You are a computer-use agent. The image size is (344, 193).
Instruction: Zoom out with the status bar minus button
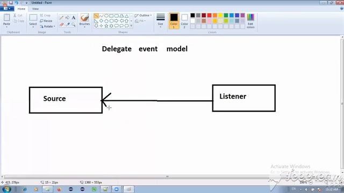(x=311, y=182)
